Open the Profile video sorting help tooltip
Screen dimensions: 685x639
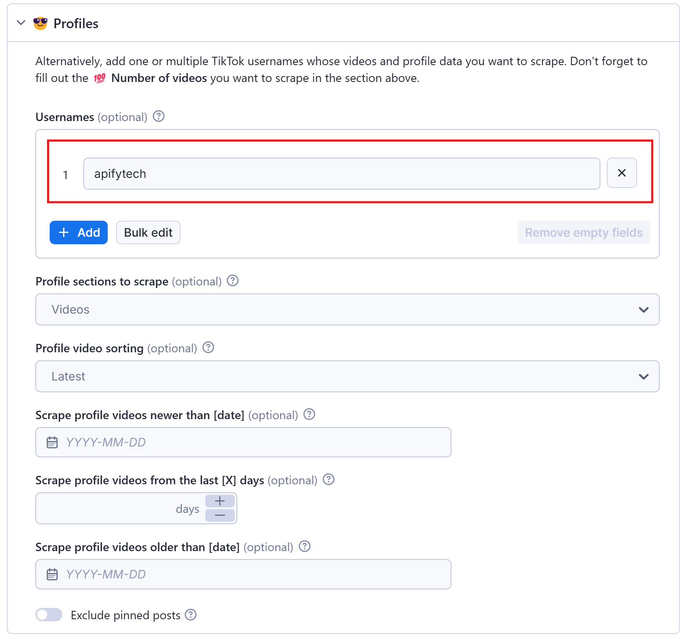tap(208, 347)
